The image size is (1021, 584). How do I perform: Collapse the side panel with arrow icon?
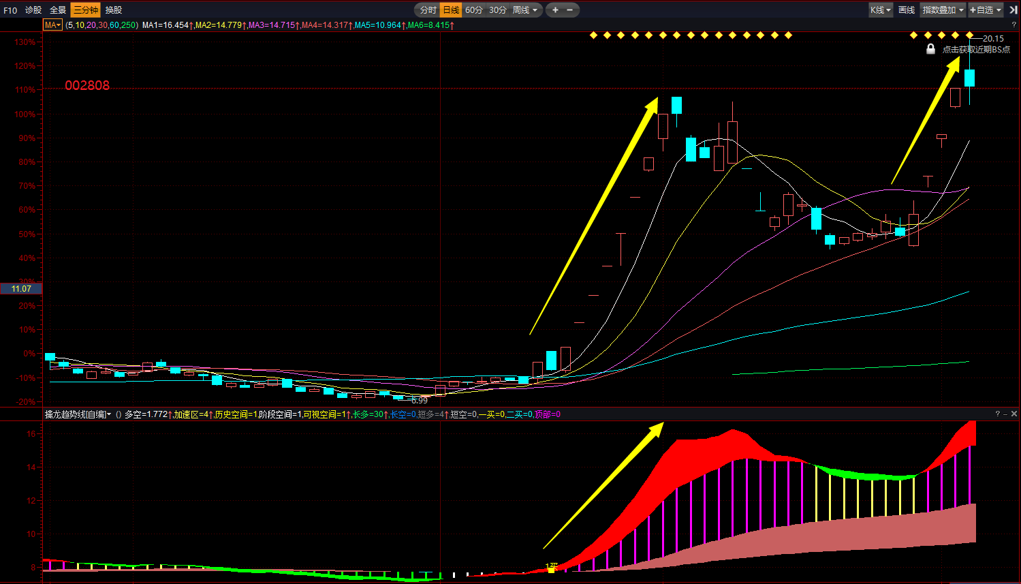pos(1013,10)
